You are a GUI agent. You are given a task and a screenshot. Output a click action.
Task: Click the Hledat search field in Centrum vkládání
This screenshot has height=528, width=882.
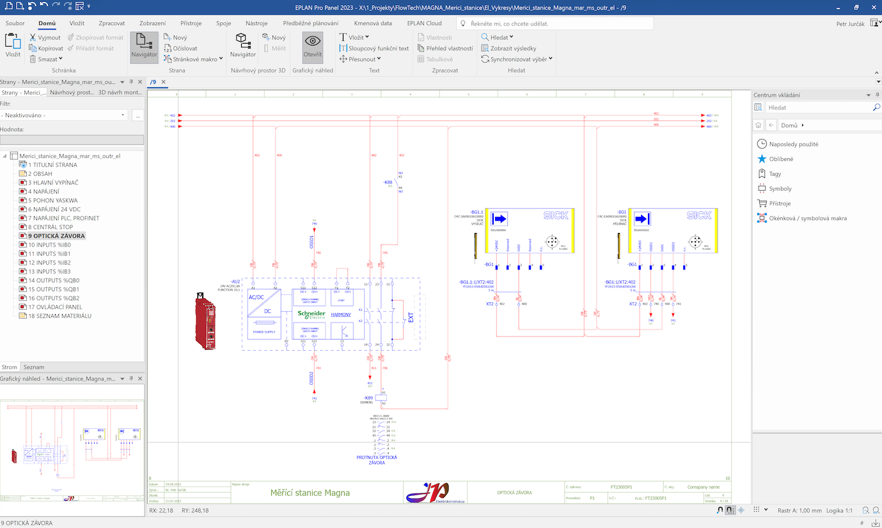[x=815, y=108]
